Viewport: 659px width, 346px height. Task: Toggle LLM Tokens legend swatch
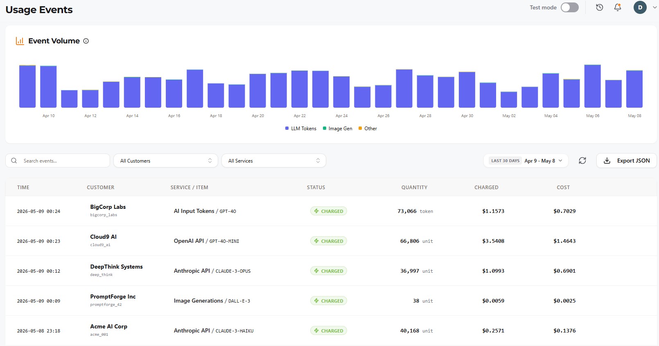tap(287, 129)
